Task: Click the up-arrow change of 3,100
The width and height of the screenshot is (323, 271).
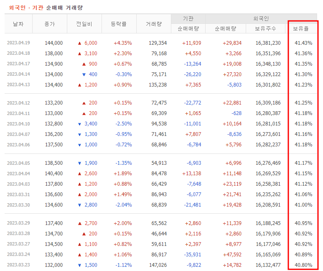Action: tap(88, 54)
